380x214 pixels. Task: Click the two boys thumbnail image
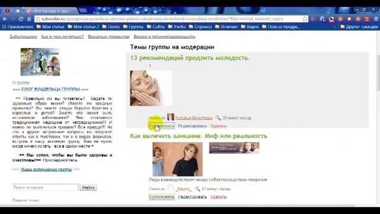pyautogui.click(x=178, y=159)
